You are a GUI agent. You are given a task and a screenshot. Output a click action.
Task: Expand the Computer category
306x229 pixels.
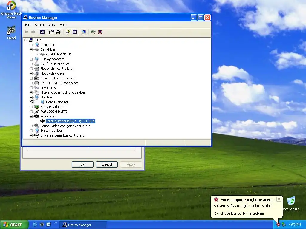[x=31, y=45]
